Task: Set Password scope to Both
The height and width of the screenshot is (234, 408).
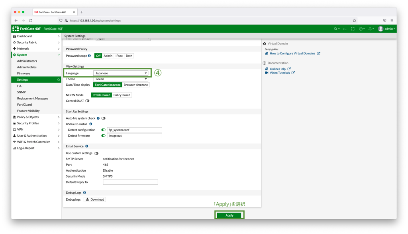Action: point(129,56)
